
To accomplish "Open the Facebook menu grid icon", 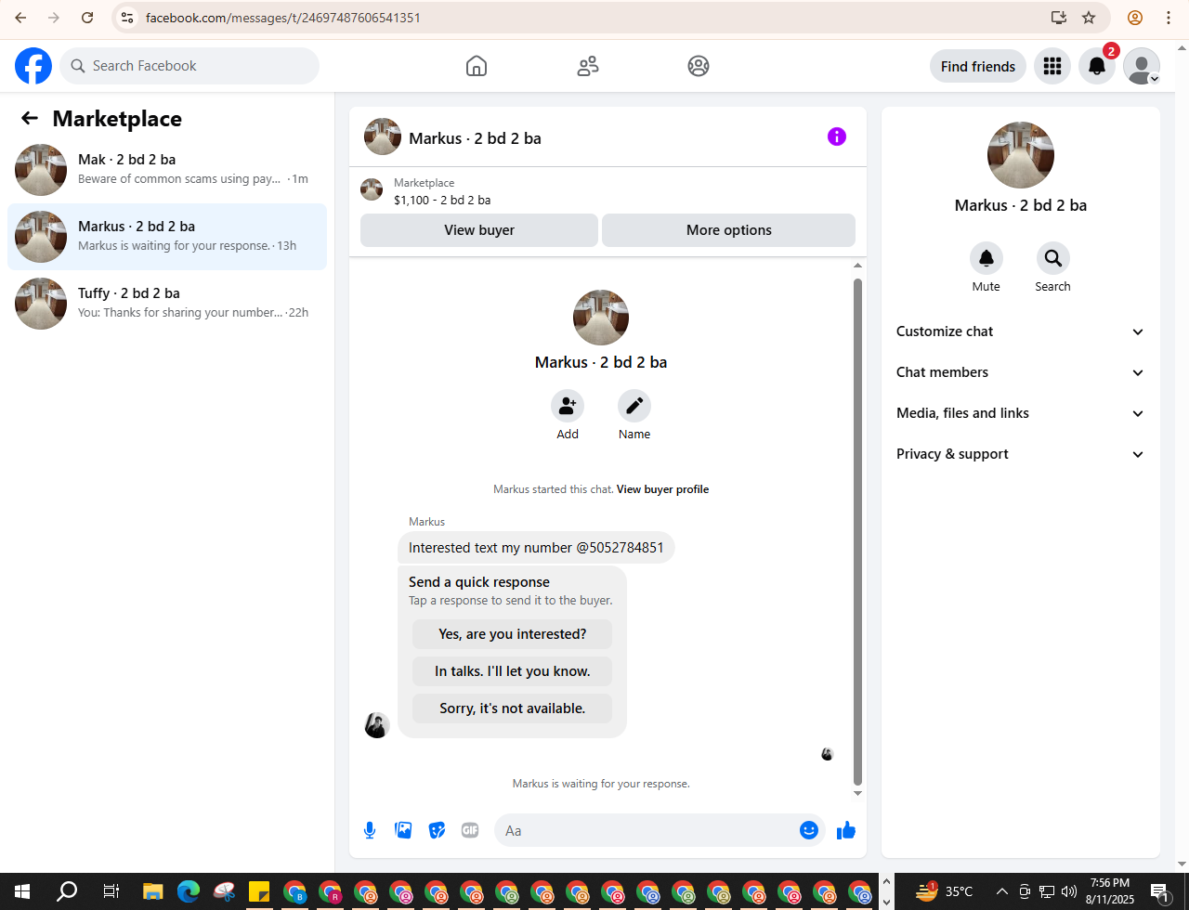I will coord(1052,66).
